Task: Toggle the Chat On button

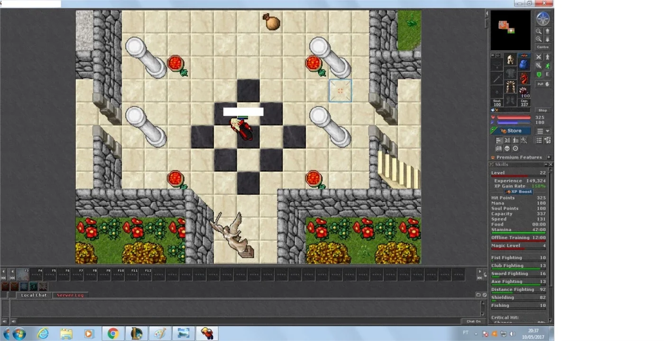Action: [x=473, y=322]
